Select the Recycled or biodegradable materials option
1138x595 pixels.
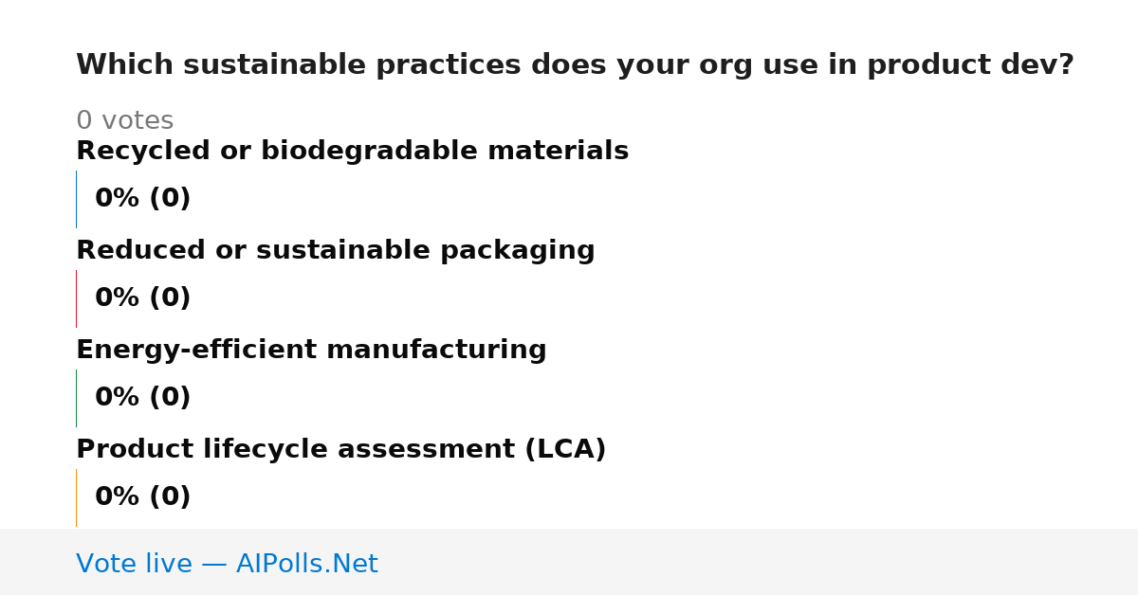click(x=352, y=151)
